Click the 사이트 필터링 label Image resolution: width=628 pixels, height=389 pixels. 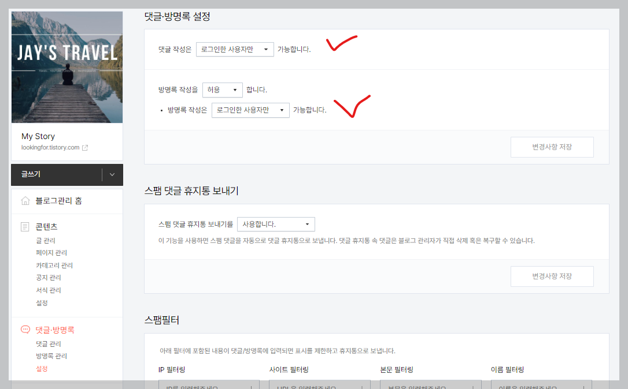(289, 370)
